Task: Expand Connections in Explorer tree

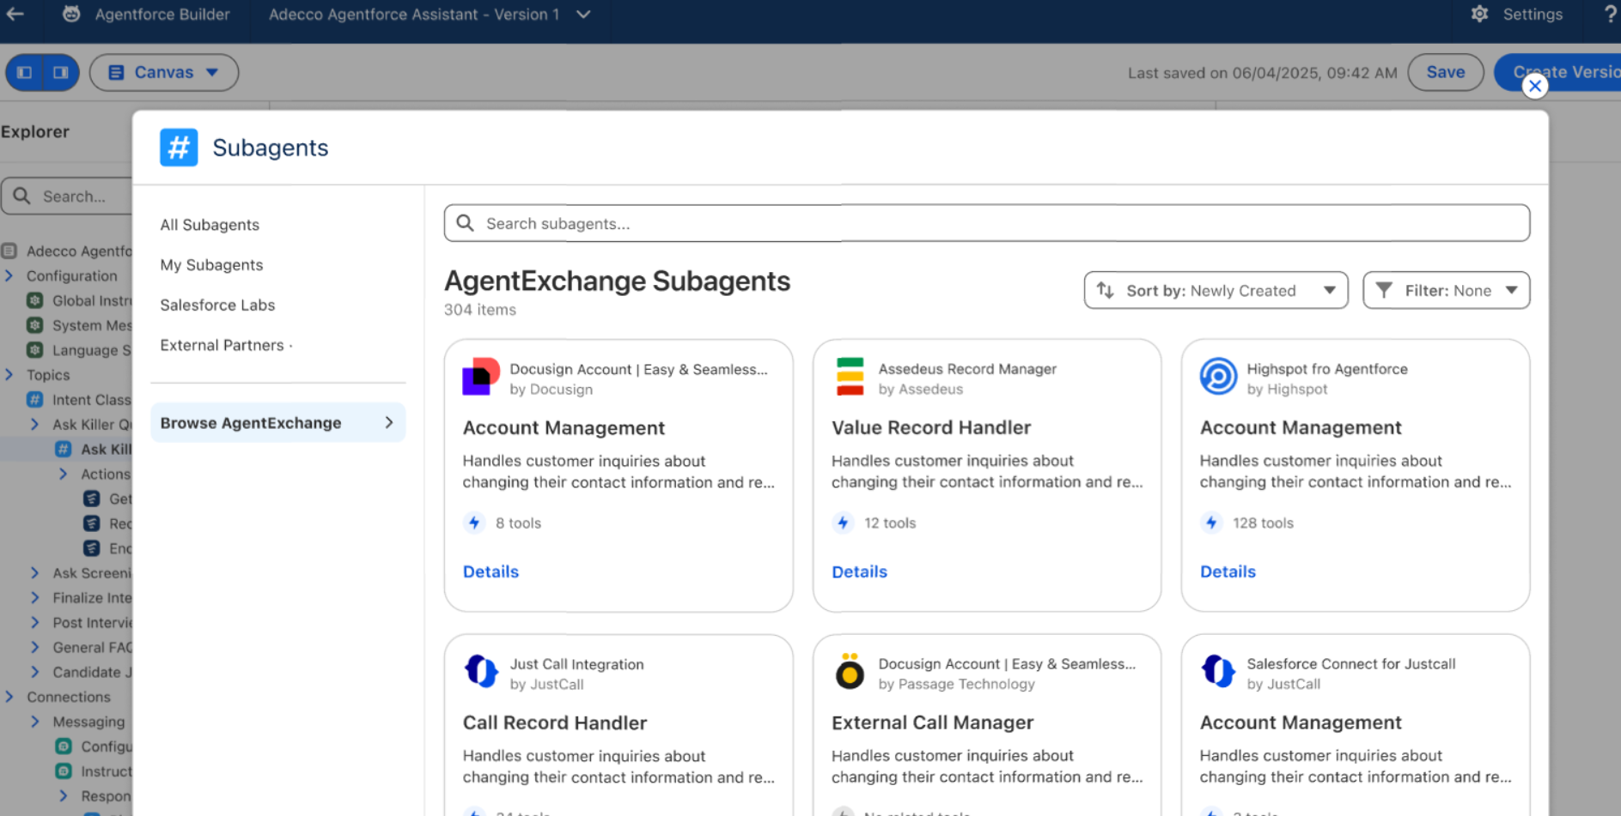Action: (x=9, y=697)
